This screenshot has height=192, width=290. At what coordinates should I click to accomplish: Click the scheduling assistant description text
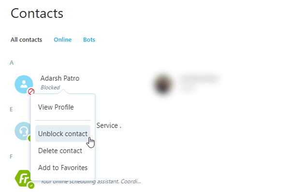tap(91, 182)
